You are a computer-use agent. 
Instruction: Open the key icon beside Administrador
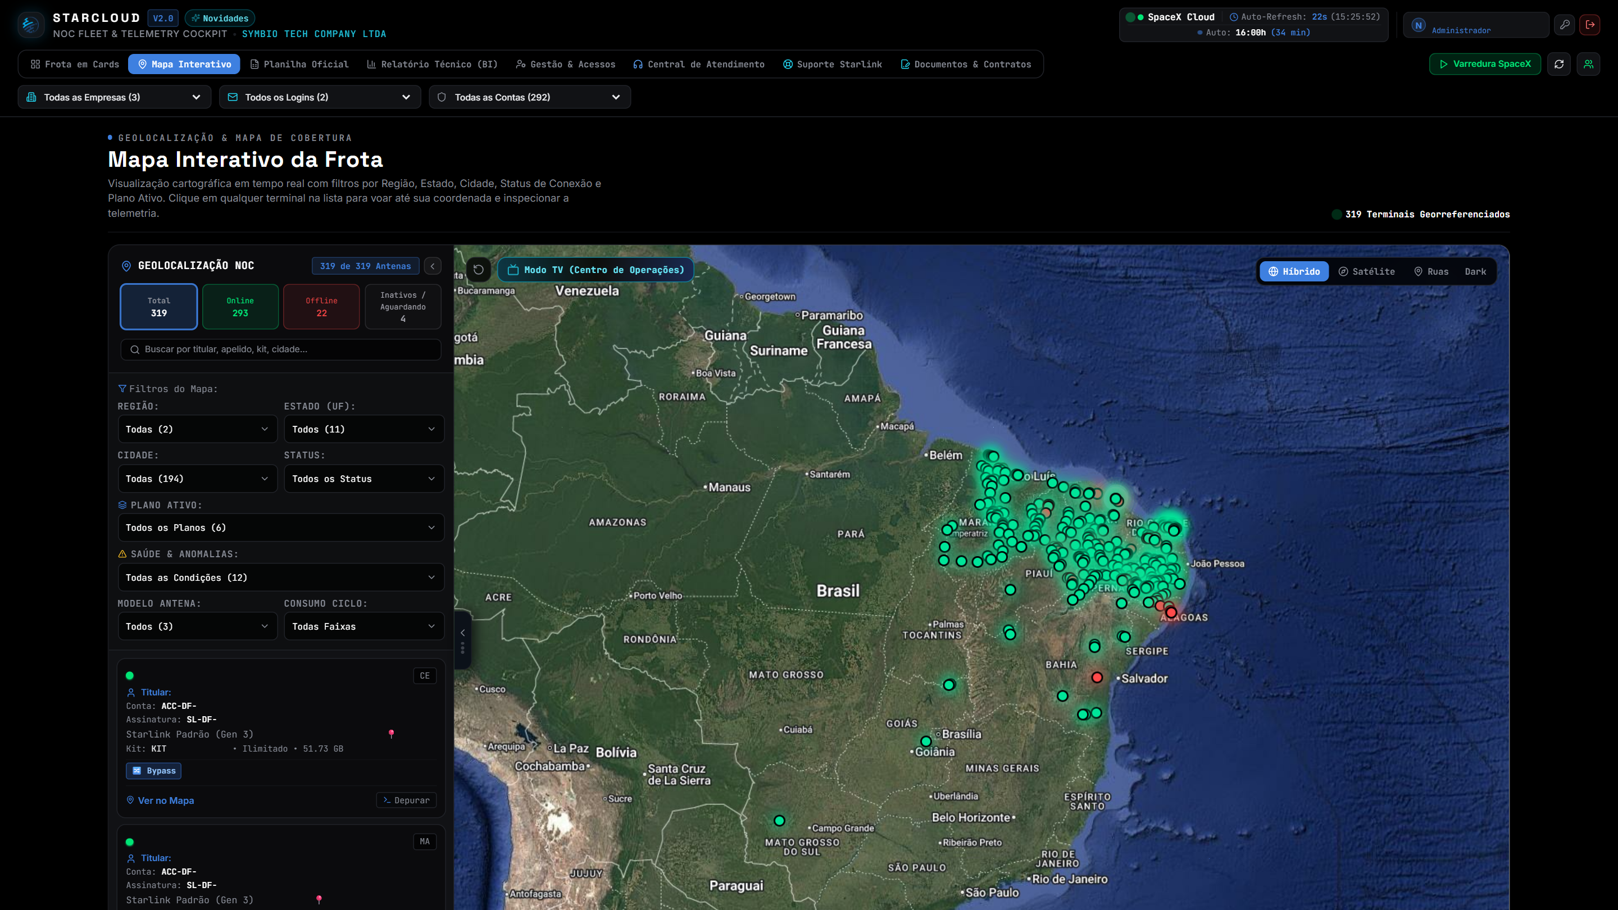click(x=1565, y=25)
